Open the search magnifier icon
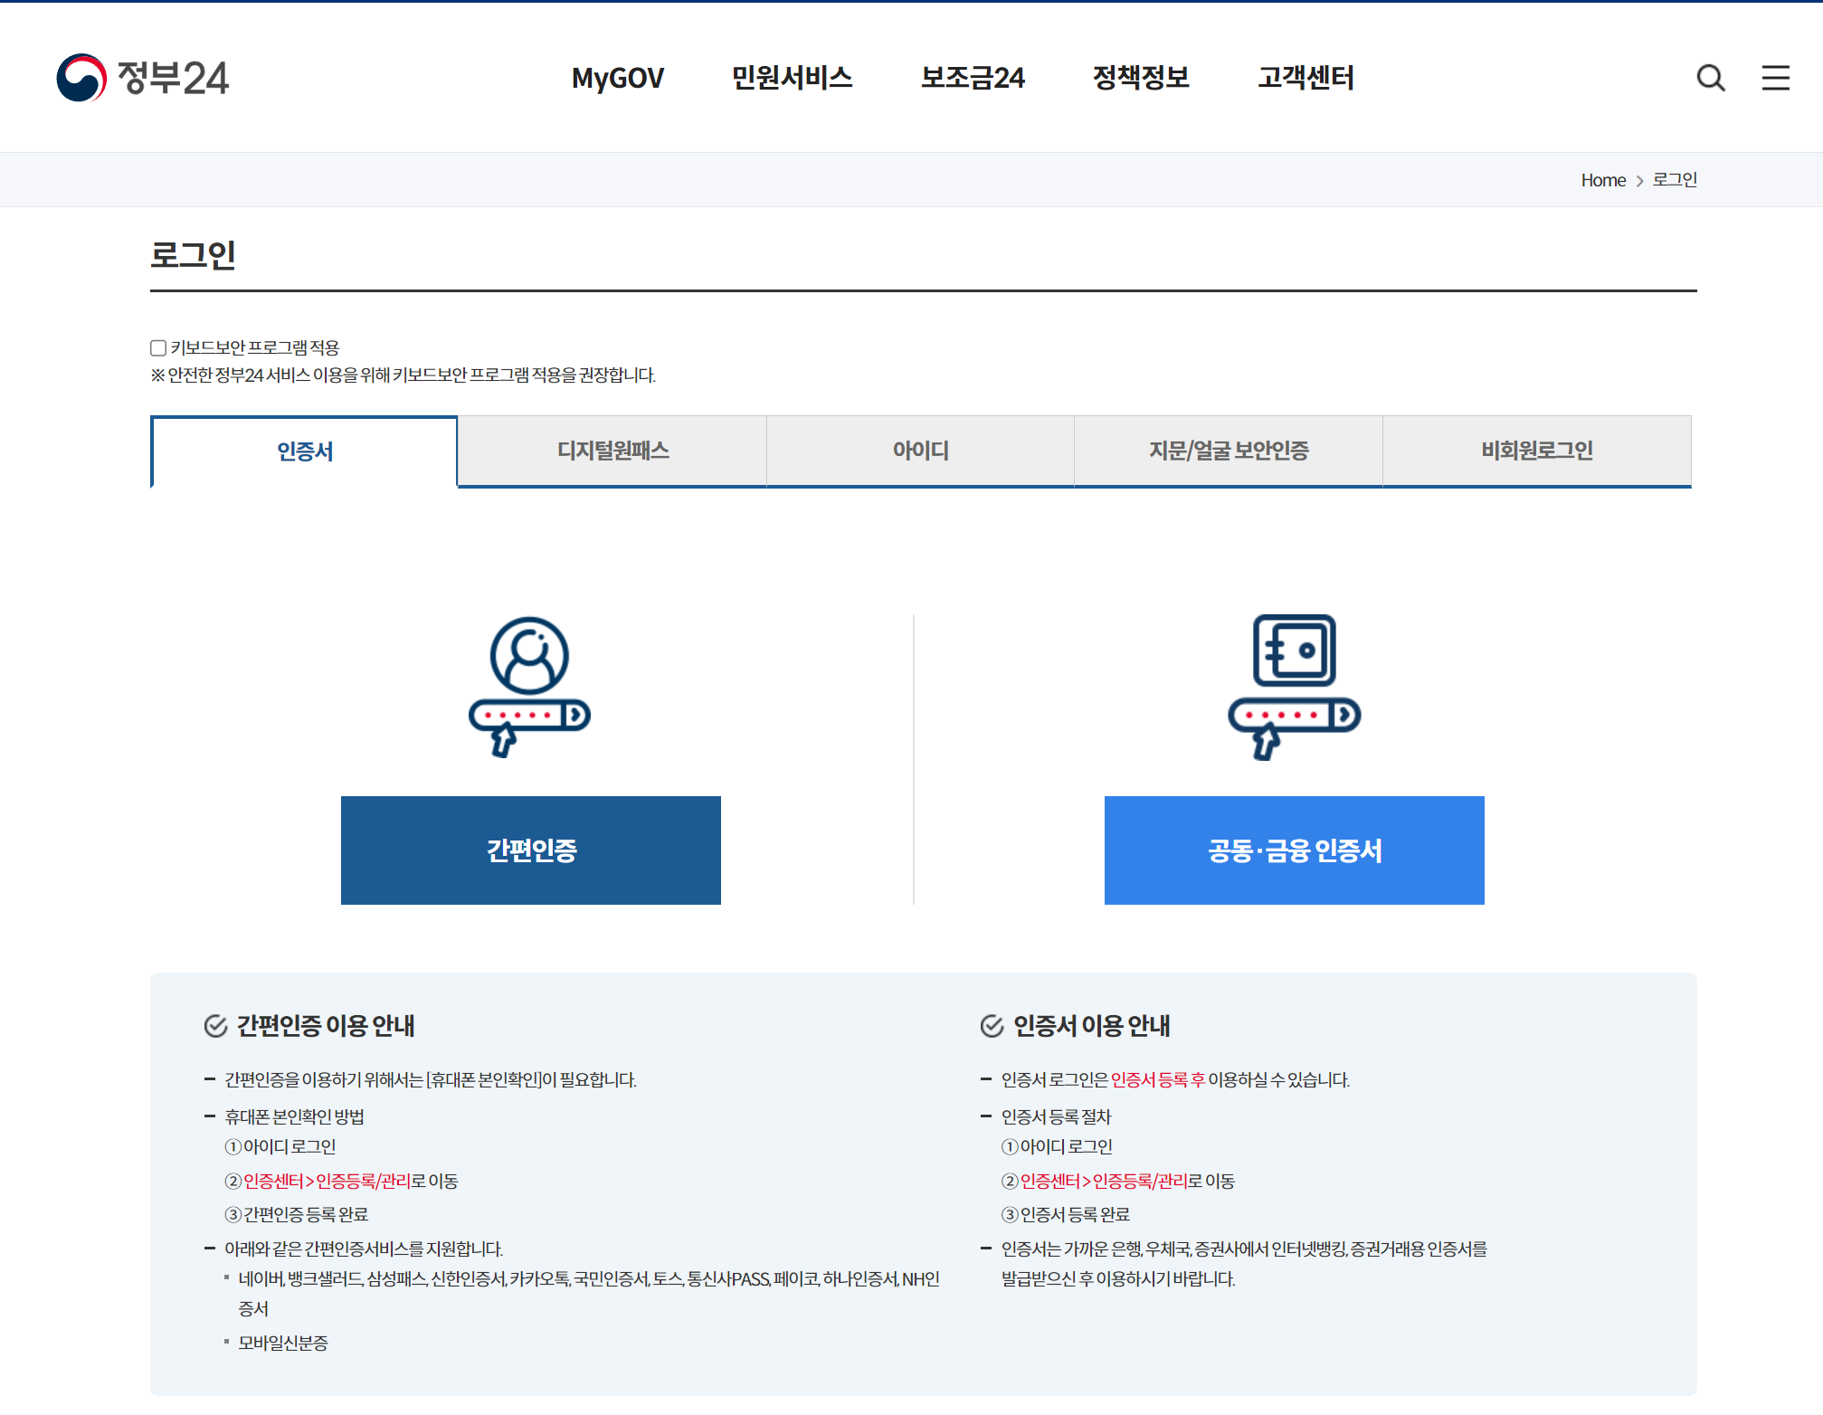The height and width of the screenshot is (1415, 1823). pos(1710,78)
